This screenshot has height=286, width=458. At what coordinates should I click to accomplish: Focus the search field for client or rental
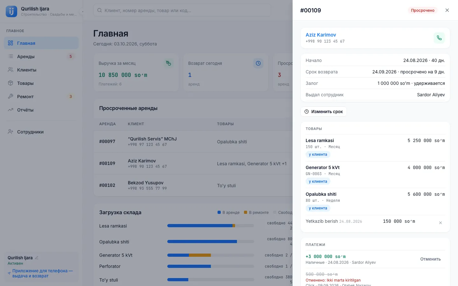182,10
